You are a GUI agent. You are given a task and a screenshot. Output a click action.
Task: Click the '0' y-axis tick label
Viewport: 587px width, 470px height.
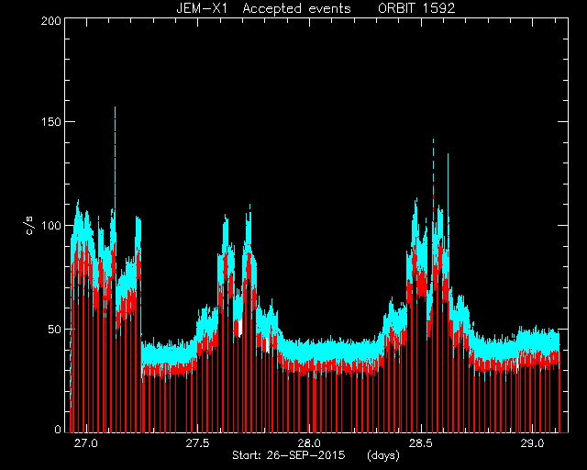pos(58,429)
